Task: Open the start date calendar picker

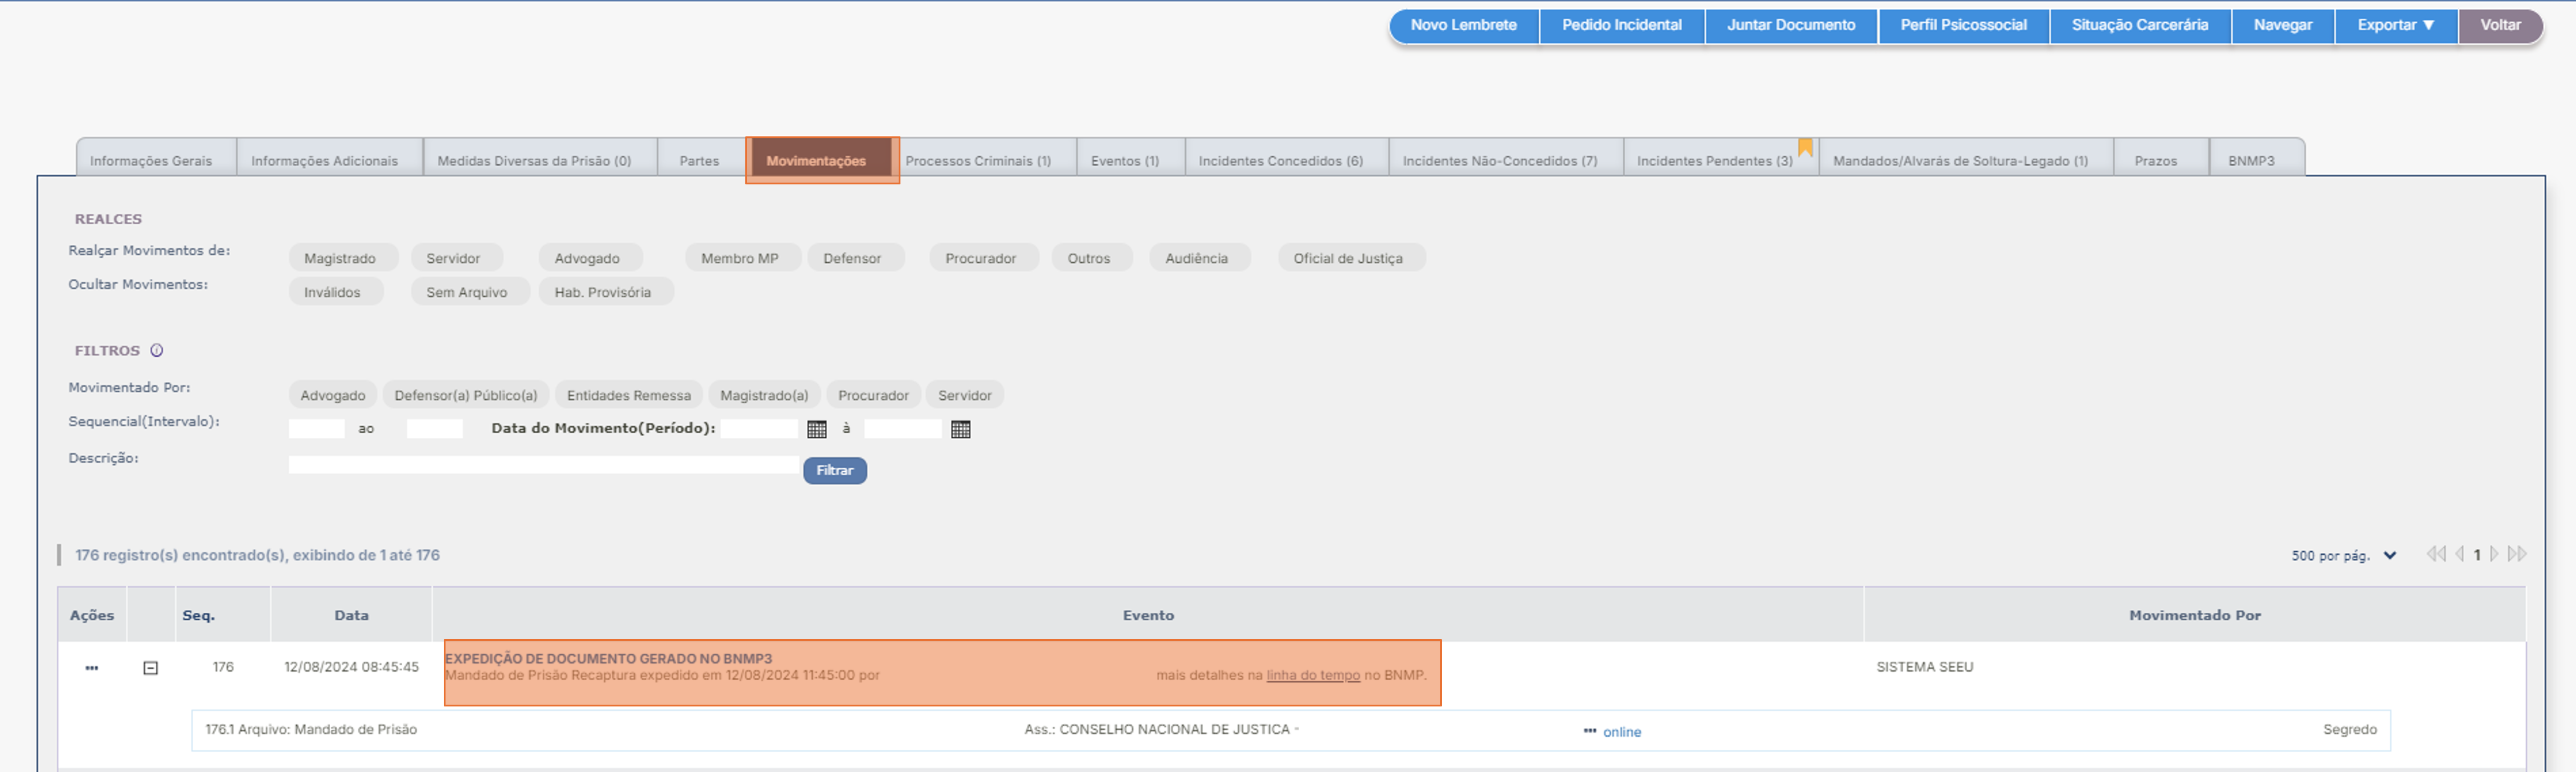Action: point(816,429)
